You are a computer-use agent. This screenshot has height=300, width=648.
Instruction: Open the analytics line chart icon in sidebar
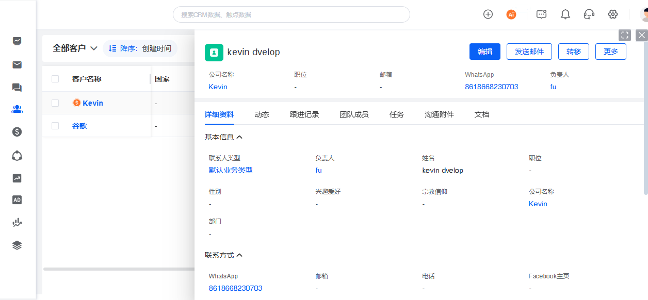pyautogui.click(x=17, y=223)
